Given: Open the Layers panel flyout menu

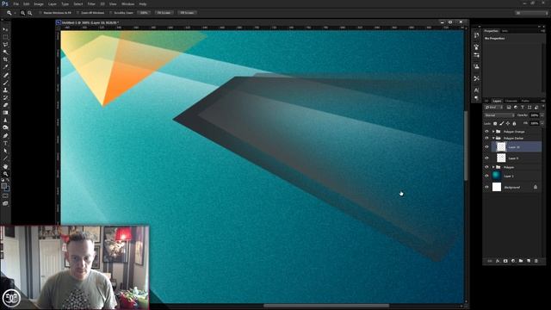Looking at the screenshot, I should 543,101.
